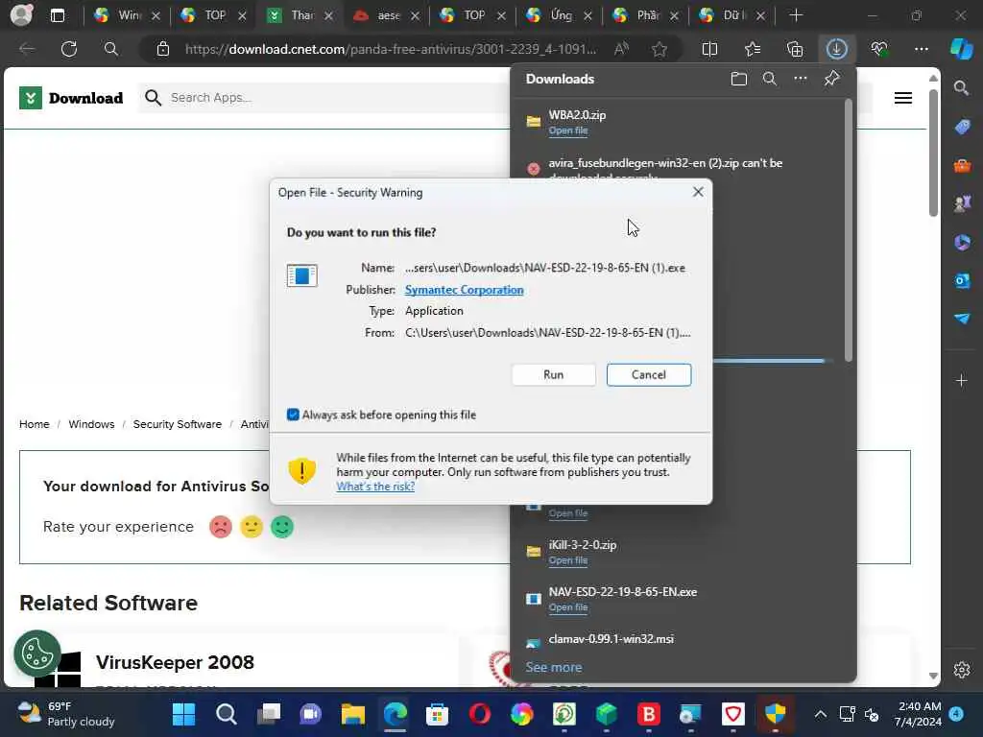The height and width of the screenshot is (737, 983).
Task: Click Cancel in the Security Warning dialog
Action: click(649, 375)
